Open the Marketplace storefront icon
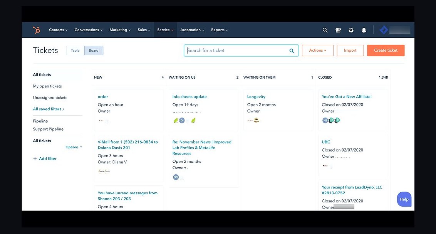Image resolution: width=436 pixels, height=234 pixels. pyautogui.click(x=338, y=30)
